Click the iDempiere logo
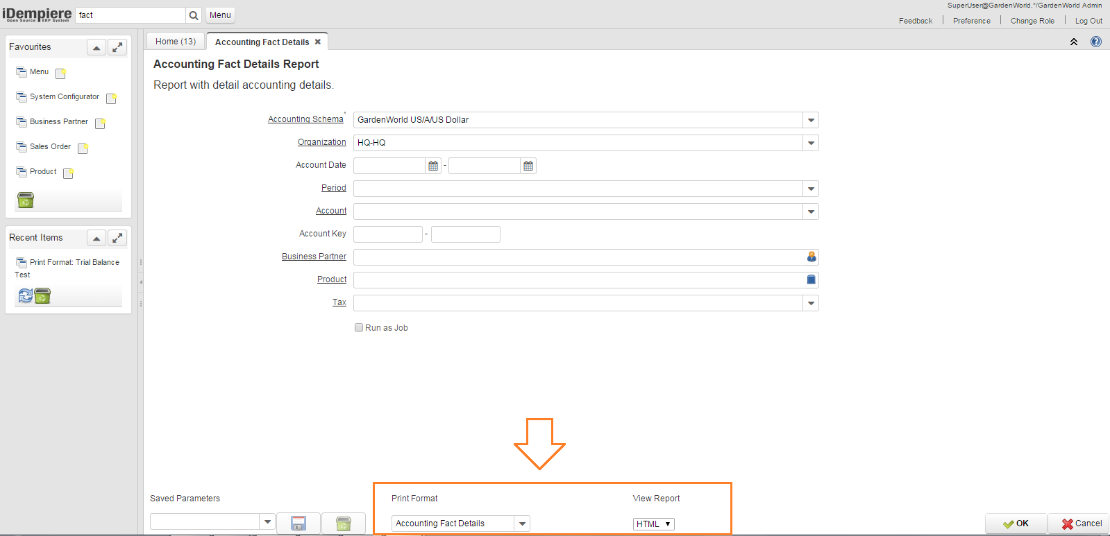 point(37,15)
